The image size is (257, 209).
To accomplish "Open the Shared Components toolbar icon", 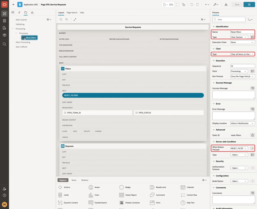I will point(226,5).
